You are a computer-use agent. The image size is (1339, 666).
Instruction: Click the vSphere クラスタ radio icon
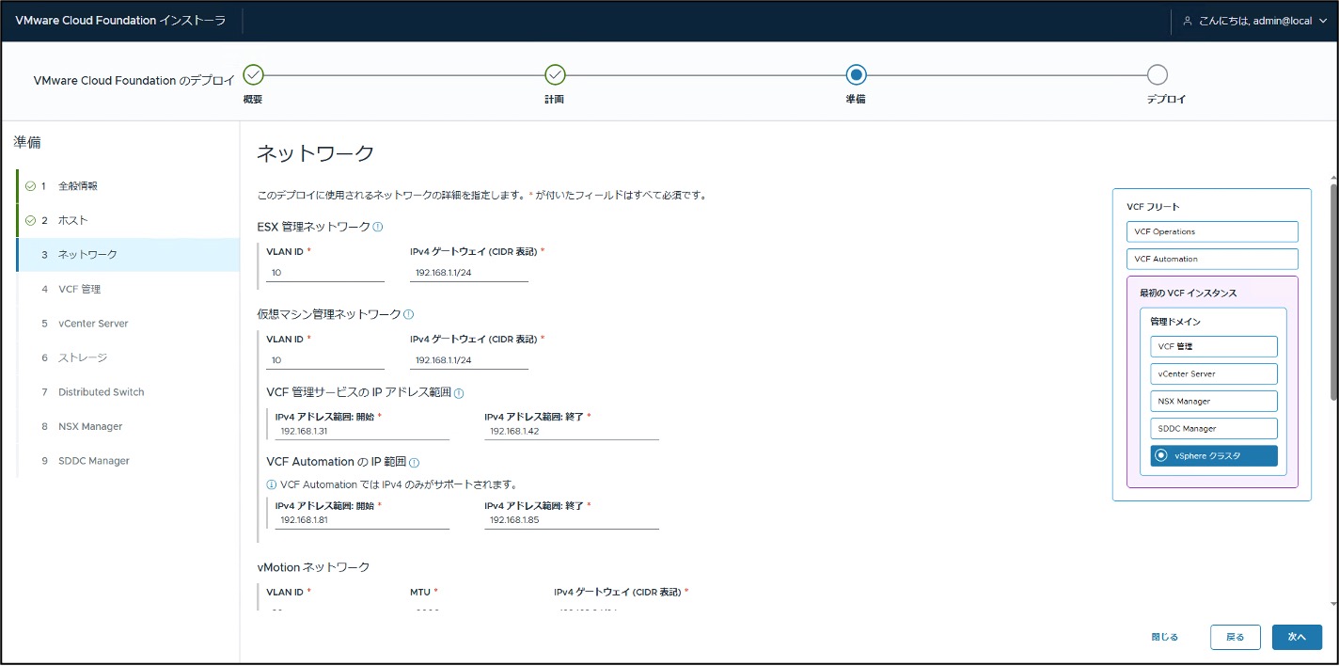click(x=1161, y=455)
